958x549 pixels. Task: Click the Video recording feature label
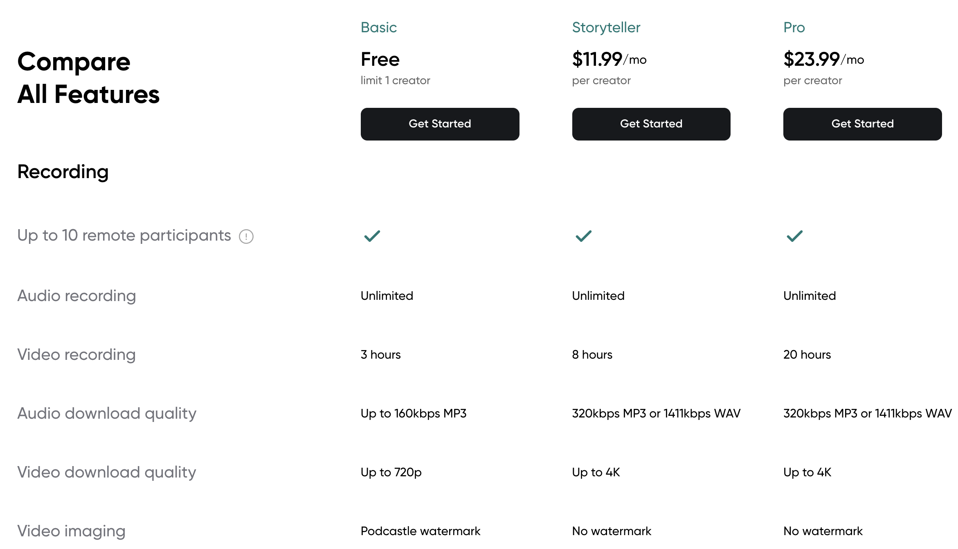[76, 355]
